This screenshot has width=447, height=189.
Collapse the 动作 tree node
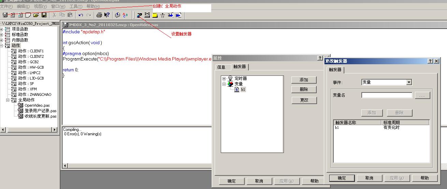click(x=2, y=46)
